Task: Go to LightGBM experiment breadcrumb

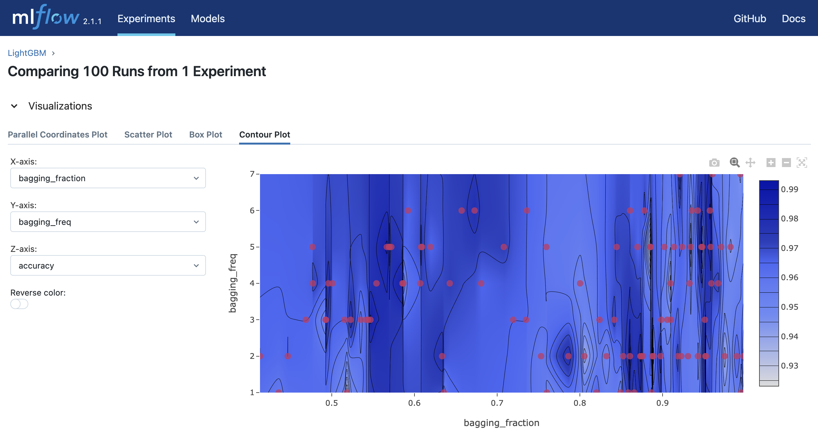Action: click(x=27, y=53)
